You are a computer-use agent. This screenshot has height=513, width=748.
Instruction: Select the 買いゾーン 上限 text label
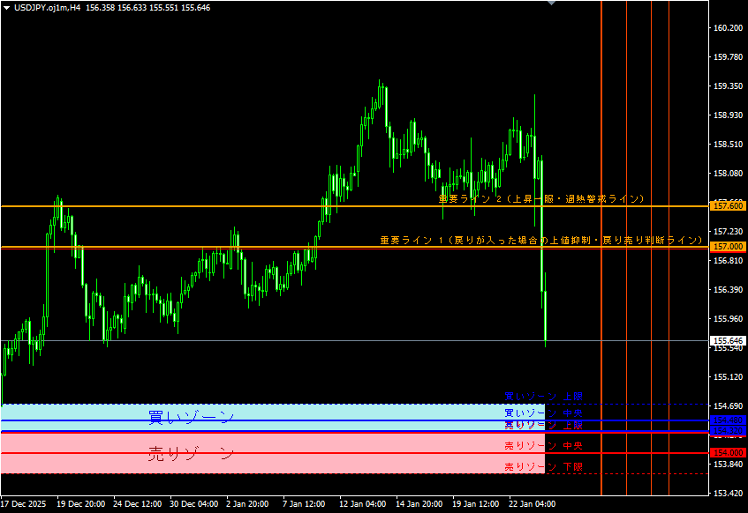pos(543,397)
